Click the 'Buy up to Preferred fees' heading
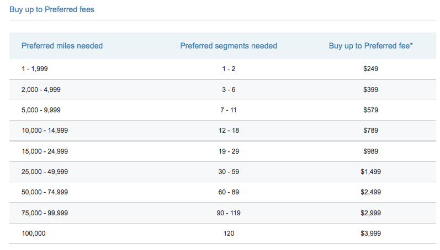 (52, 9)
